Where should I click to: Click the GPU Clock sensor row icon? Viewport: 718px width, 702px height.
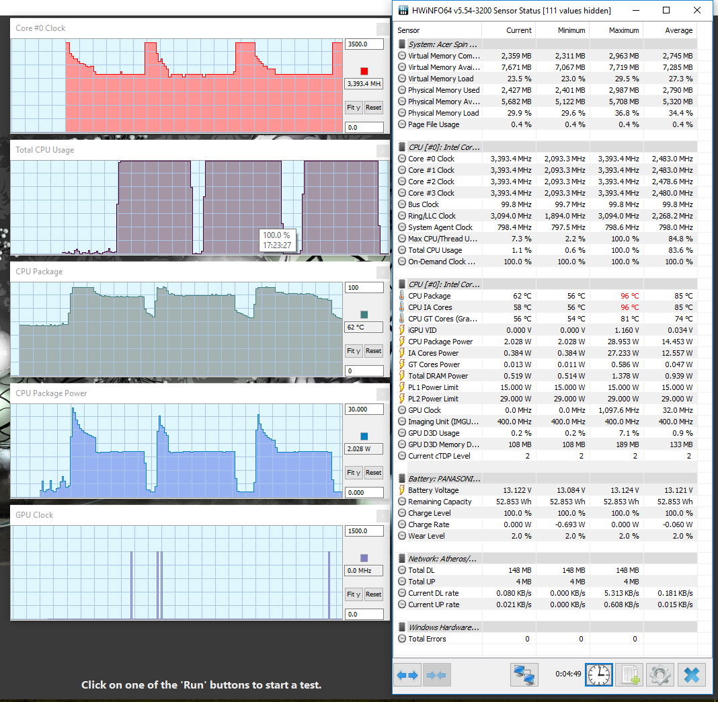click(402, 410)
